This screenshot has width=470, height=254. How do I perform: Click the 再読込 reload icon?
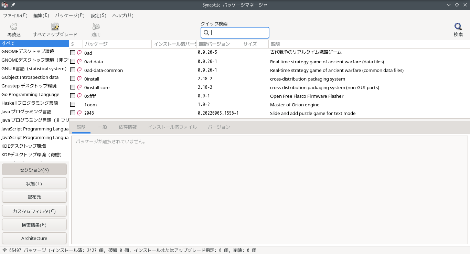click(x=14, y=27)
